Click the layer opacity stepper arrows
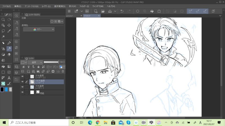 64,62
